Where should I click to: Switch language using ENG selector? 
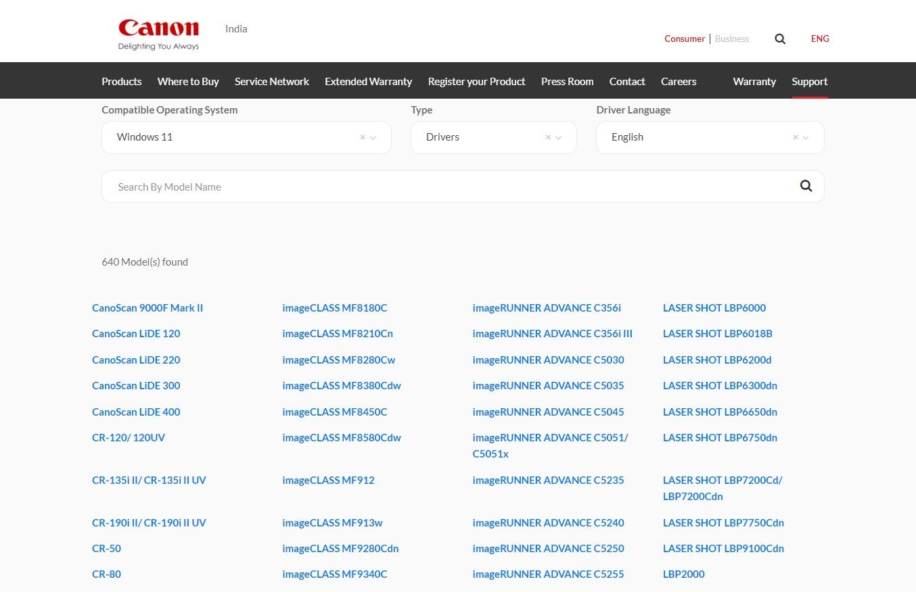pos(820,39)
